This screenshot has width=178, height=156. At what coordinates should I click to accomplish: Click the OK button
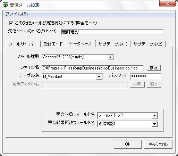click(x=128, y=144)
